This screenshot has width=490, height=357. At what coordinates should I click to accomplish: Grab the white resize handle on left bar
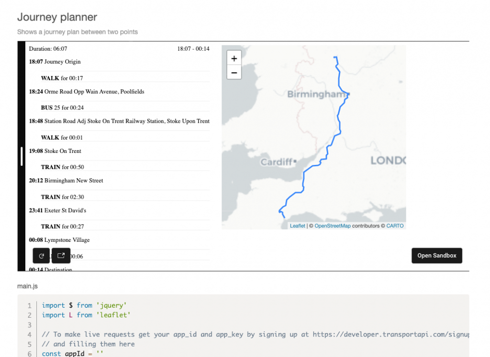[22, 156]
